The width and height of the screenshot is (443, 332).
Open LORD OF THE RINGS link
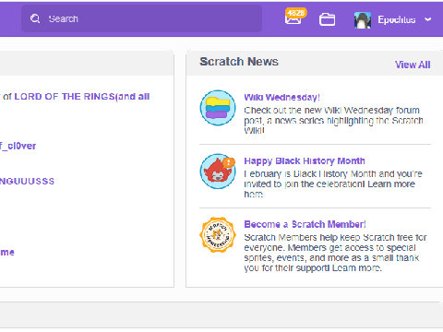coord(81,97)
